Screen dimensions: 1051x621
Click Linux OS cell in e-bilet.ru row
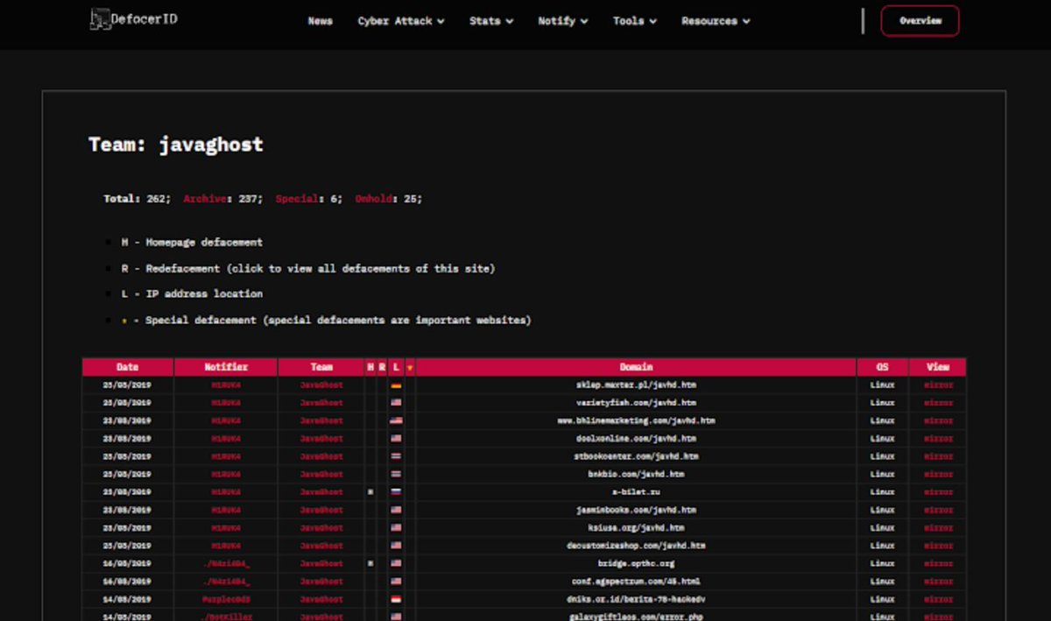point(882,492)
